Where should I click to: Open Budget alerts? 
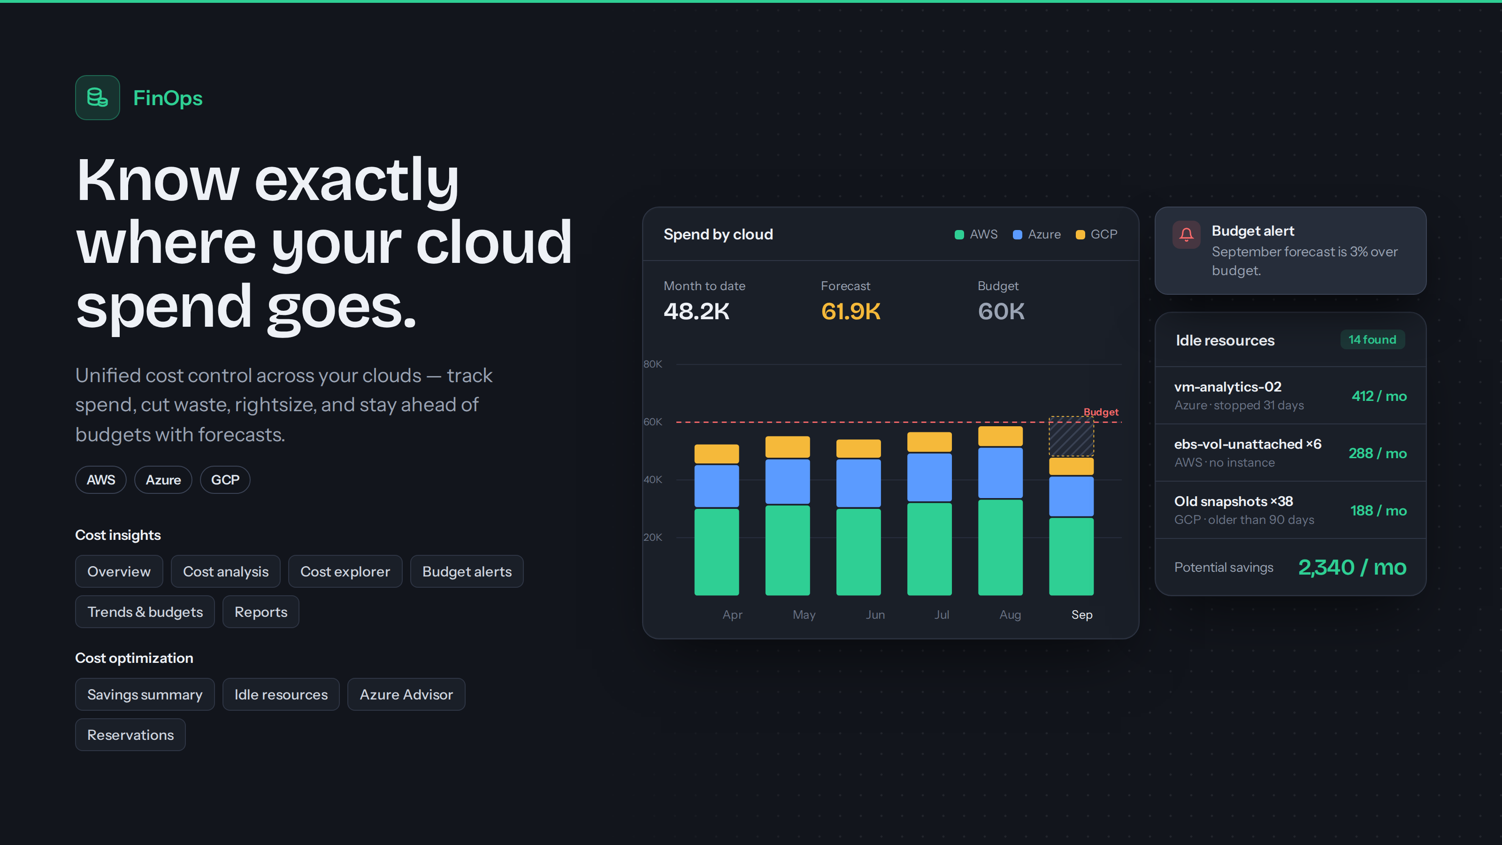(467, 571)
